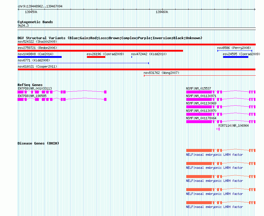Screen dimensions: 264x216
Task: Click the esv24595 (Conrad2009) variant label
Action: 241,54
